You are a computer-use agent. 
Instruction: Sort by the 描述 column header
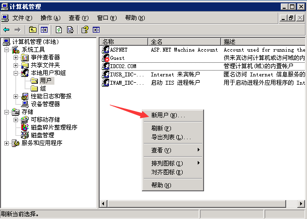pyautogui.click(x=263, y=41)
